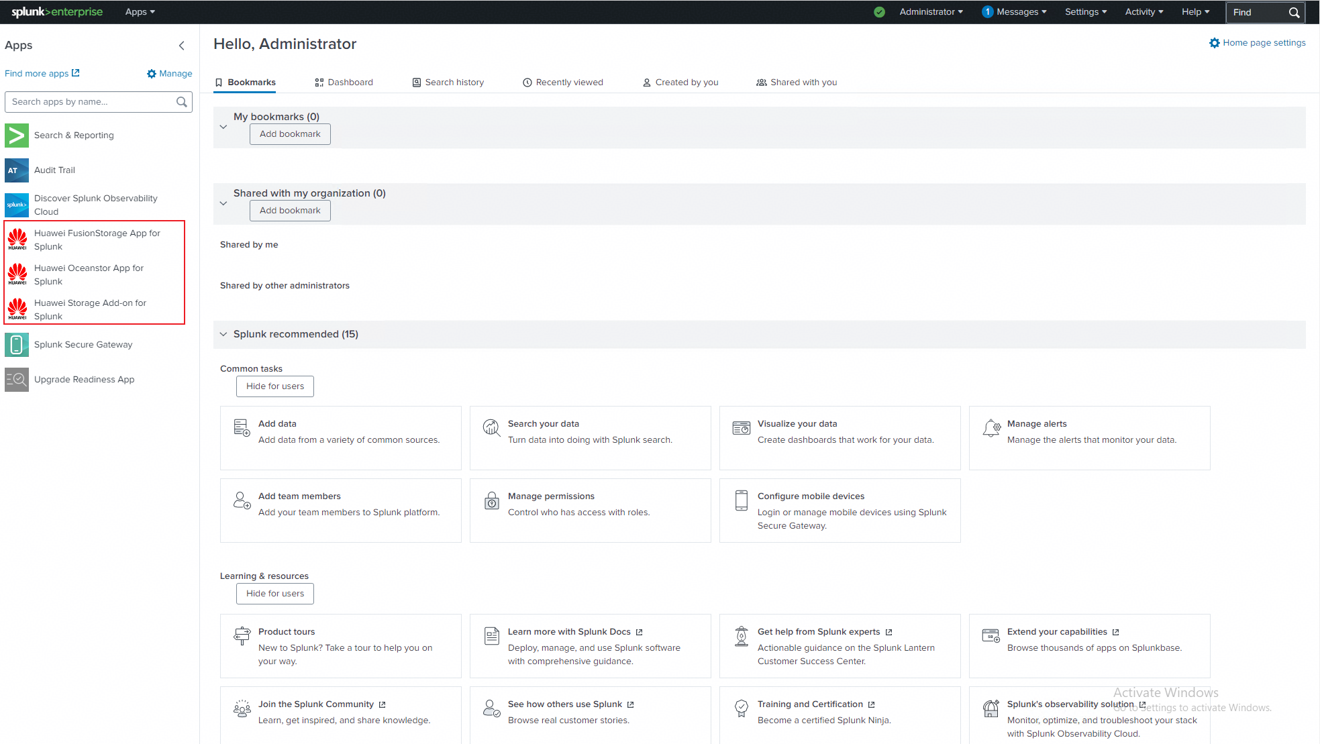The image size is (1320, 744).
Task: Click the Add team members icon
Action: 242,500
